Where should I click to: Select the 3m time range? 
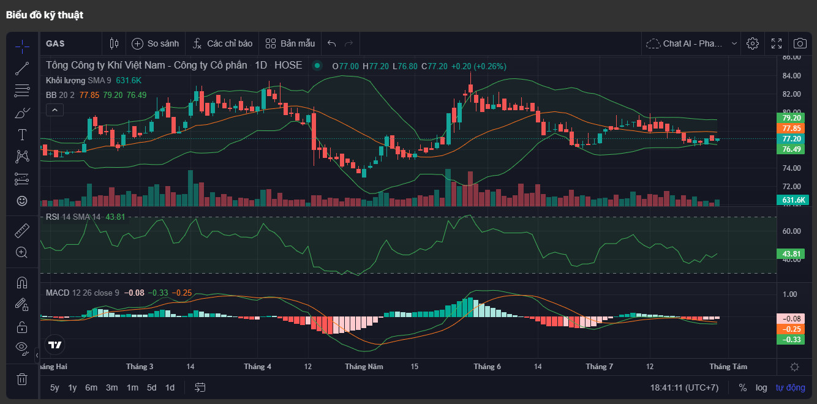[x=111, y=387]
